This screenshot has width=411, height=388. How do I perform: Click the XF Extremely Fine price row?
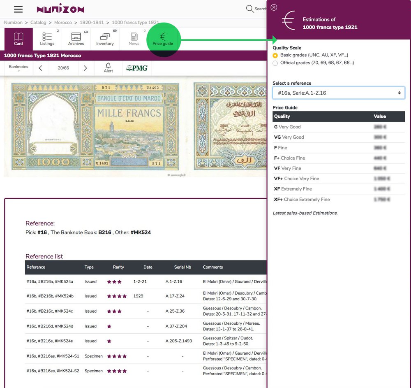point(339,189)
